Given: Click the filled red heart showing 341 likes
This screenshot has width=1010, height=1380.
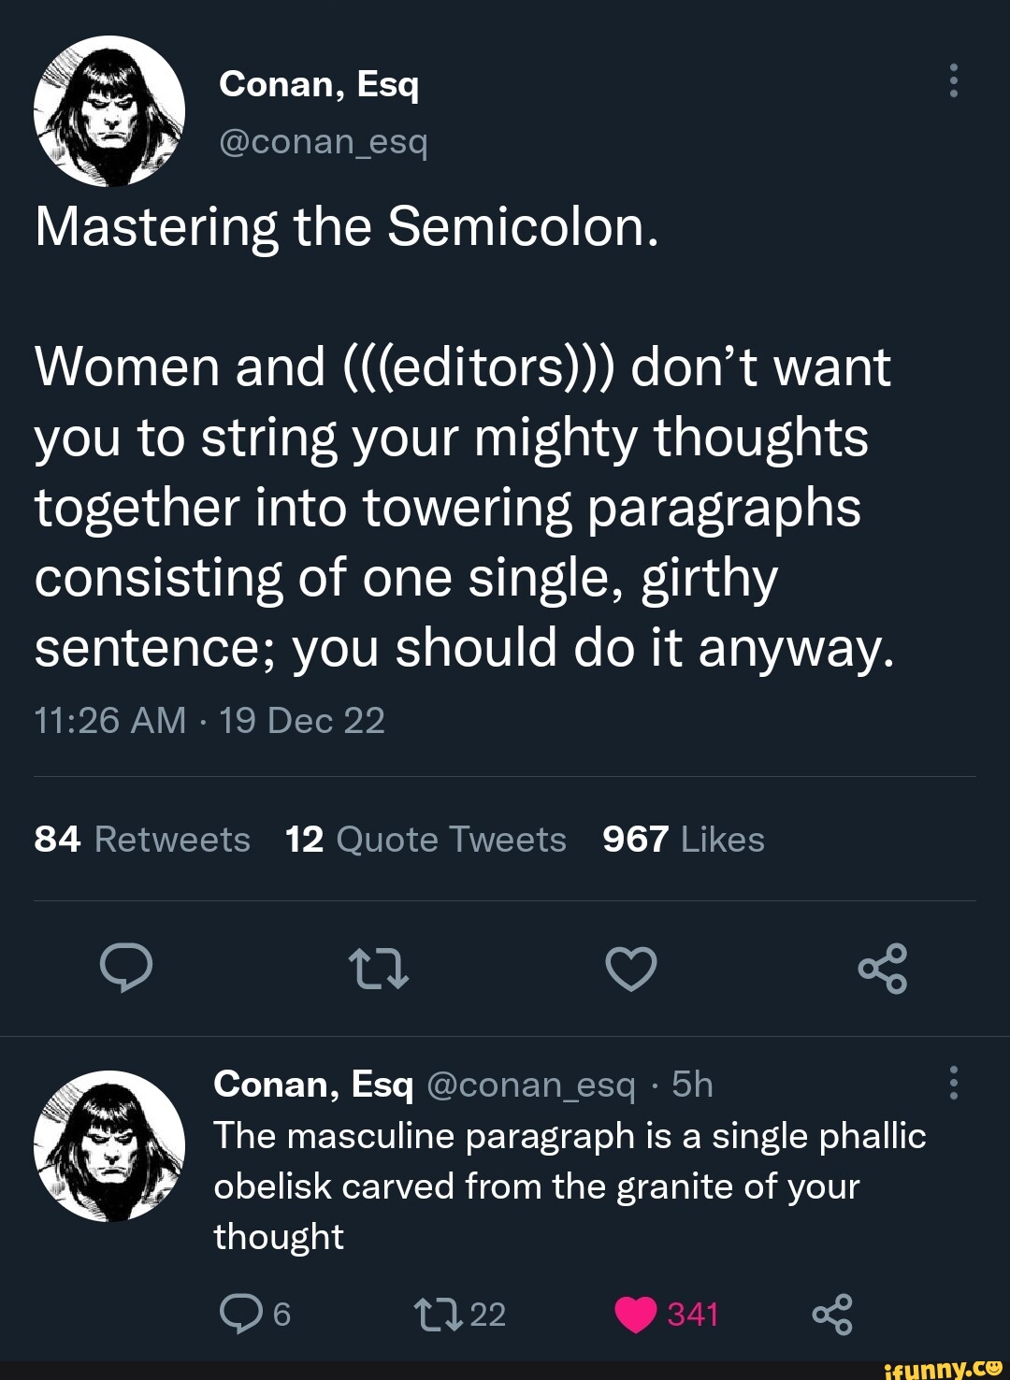Looking at the screenshot, I should [x=638, y=1314].
